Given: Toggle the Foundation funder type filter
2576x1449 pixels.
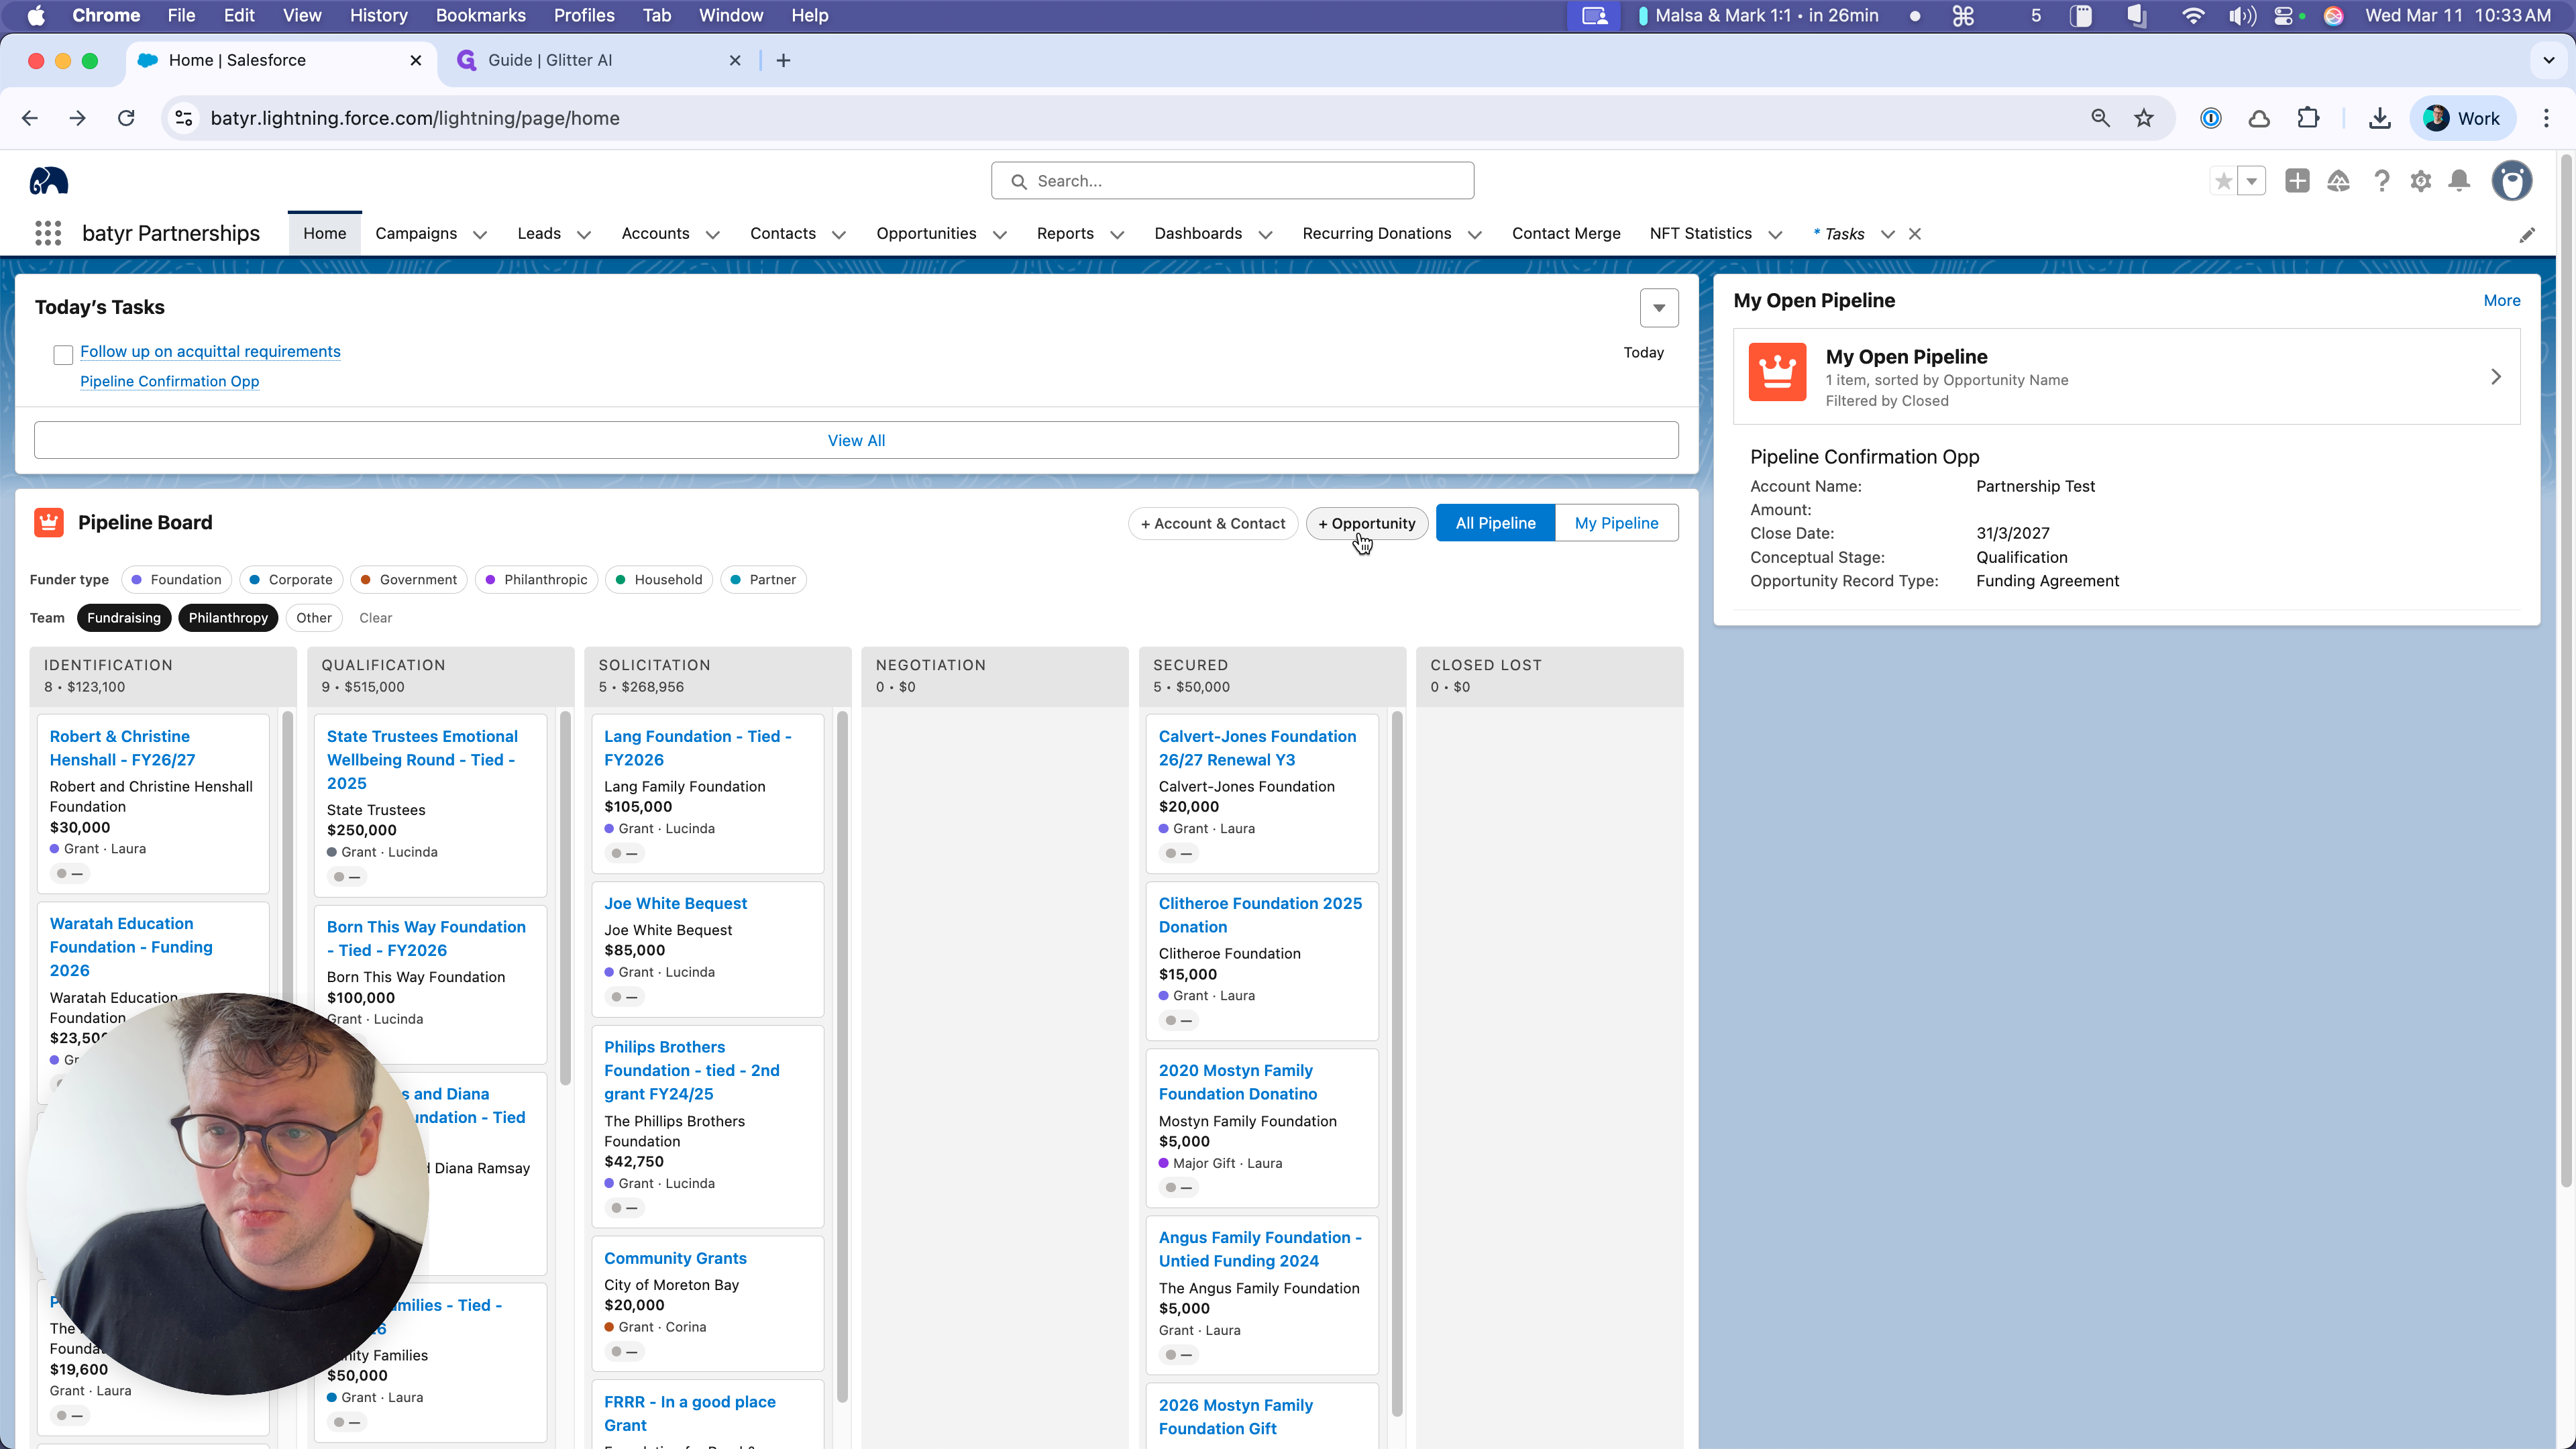Looking at the screenshot, I should [x=177, y=580].
